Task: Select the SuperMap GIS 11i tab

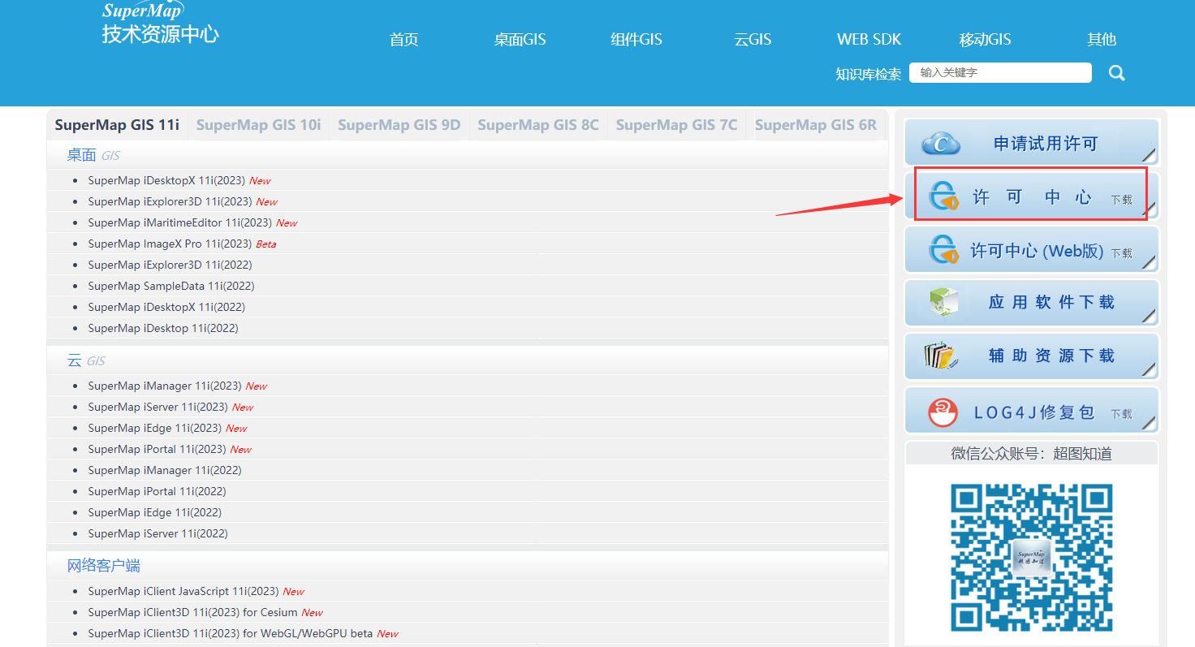Action: click(x=117, y=125)
